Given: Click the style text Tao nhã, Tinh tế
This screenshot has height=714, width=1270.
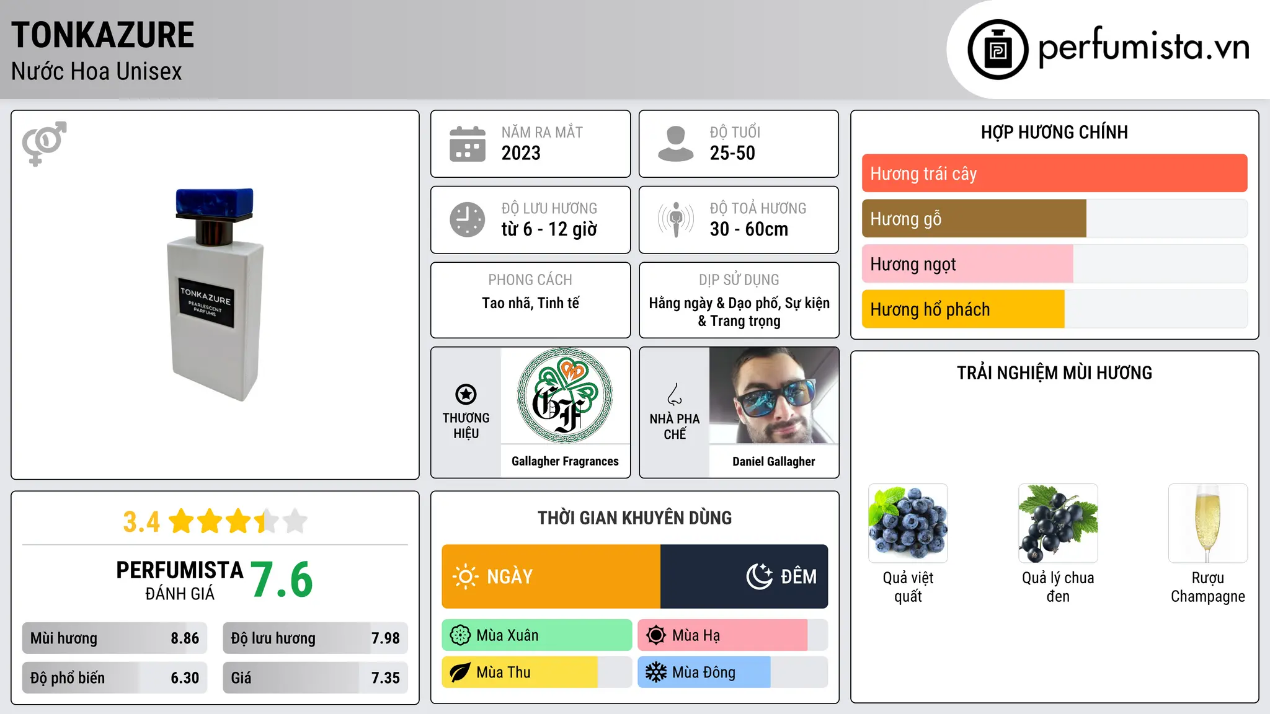Looking at the screenshot, I should 531,303.
